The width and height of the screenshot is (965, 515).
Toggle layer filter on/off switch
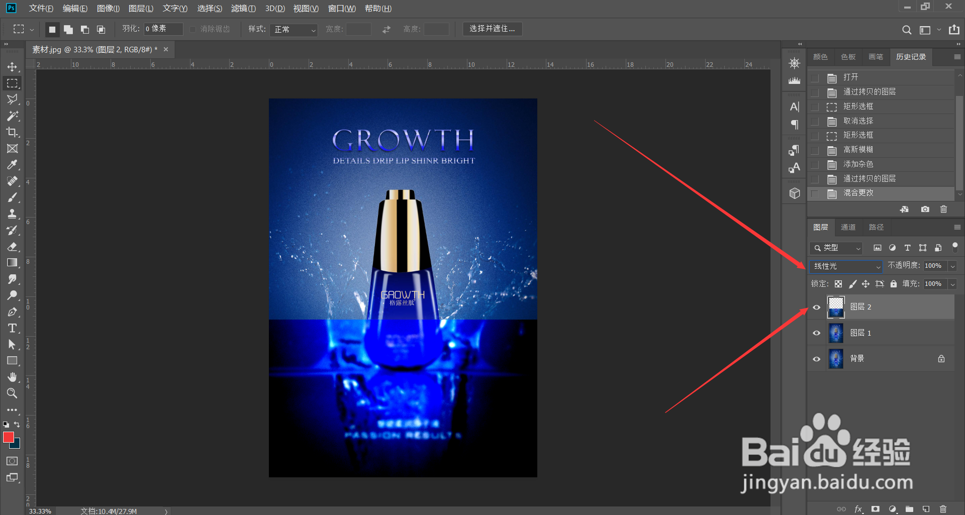955,247
